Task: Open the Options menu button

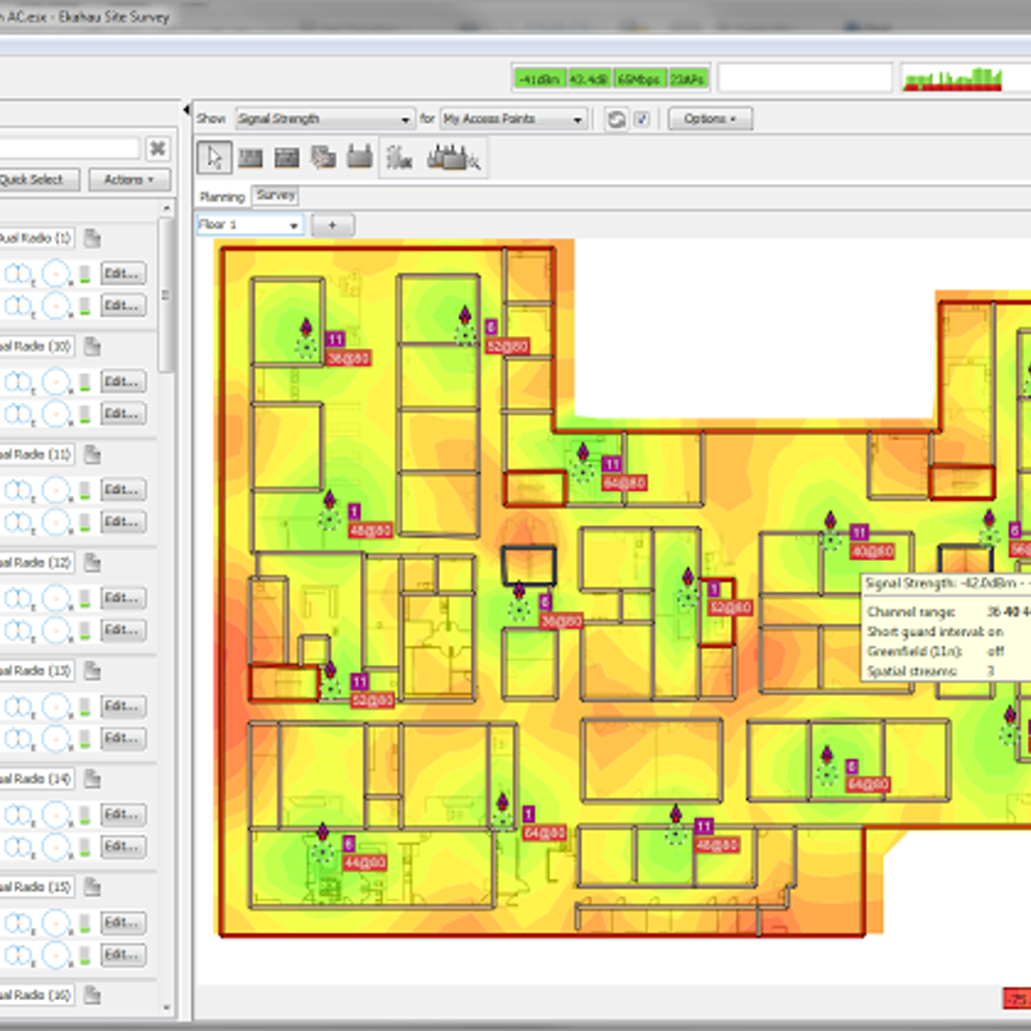Action: (x=710, y=119)
